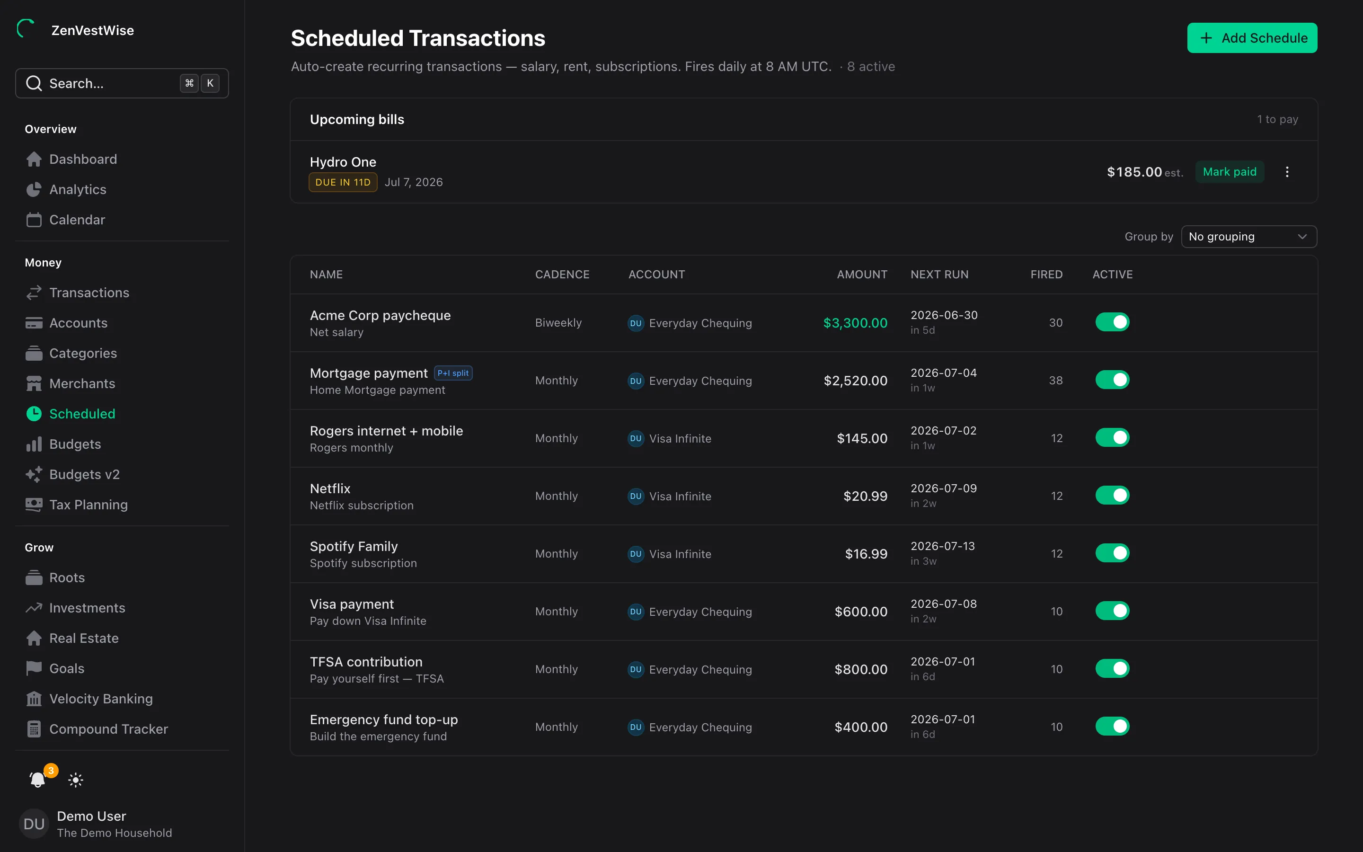Click the Goals flag icon
Viewport: 1363px width, 852px height.
[34, 668]
